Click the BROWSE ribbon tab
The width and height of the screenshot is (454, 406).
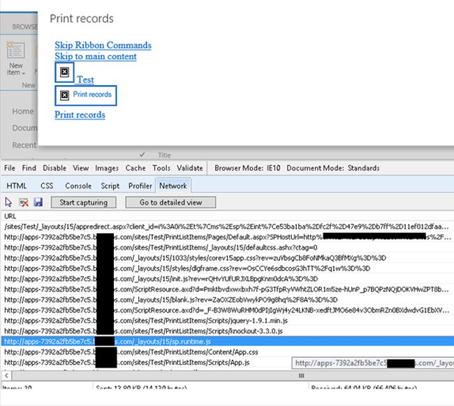tap(24, 27)
